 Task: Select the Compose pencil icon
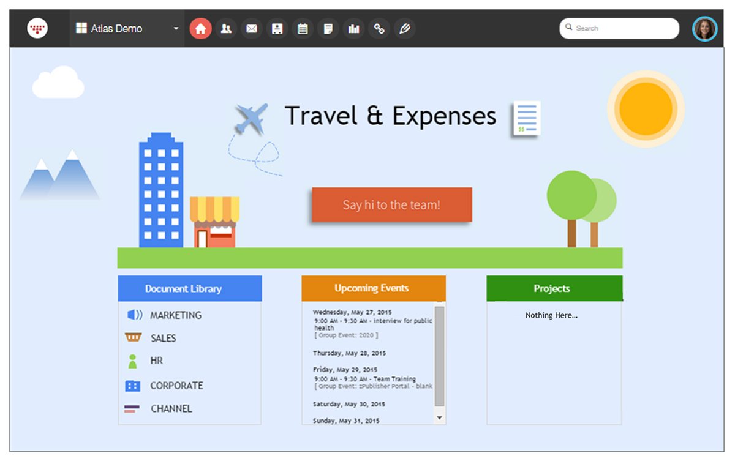click(404, 28)
